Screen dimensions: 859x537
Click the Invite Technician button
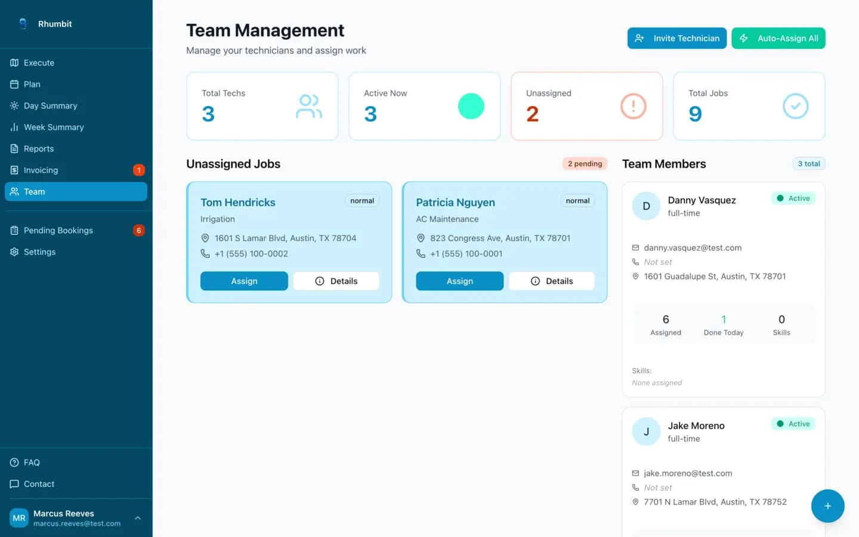click(677, 38)
